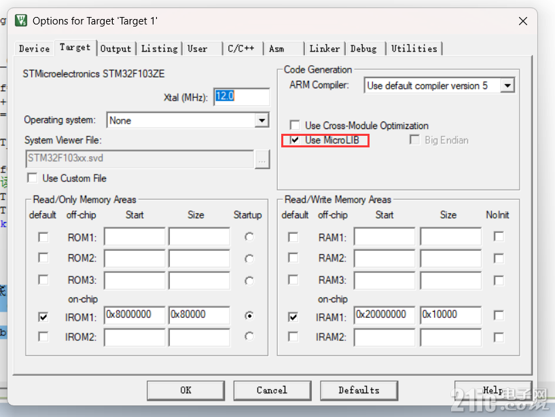
Task: Click the Xtal (MHz) input field
Action: coord(242,96)
